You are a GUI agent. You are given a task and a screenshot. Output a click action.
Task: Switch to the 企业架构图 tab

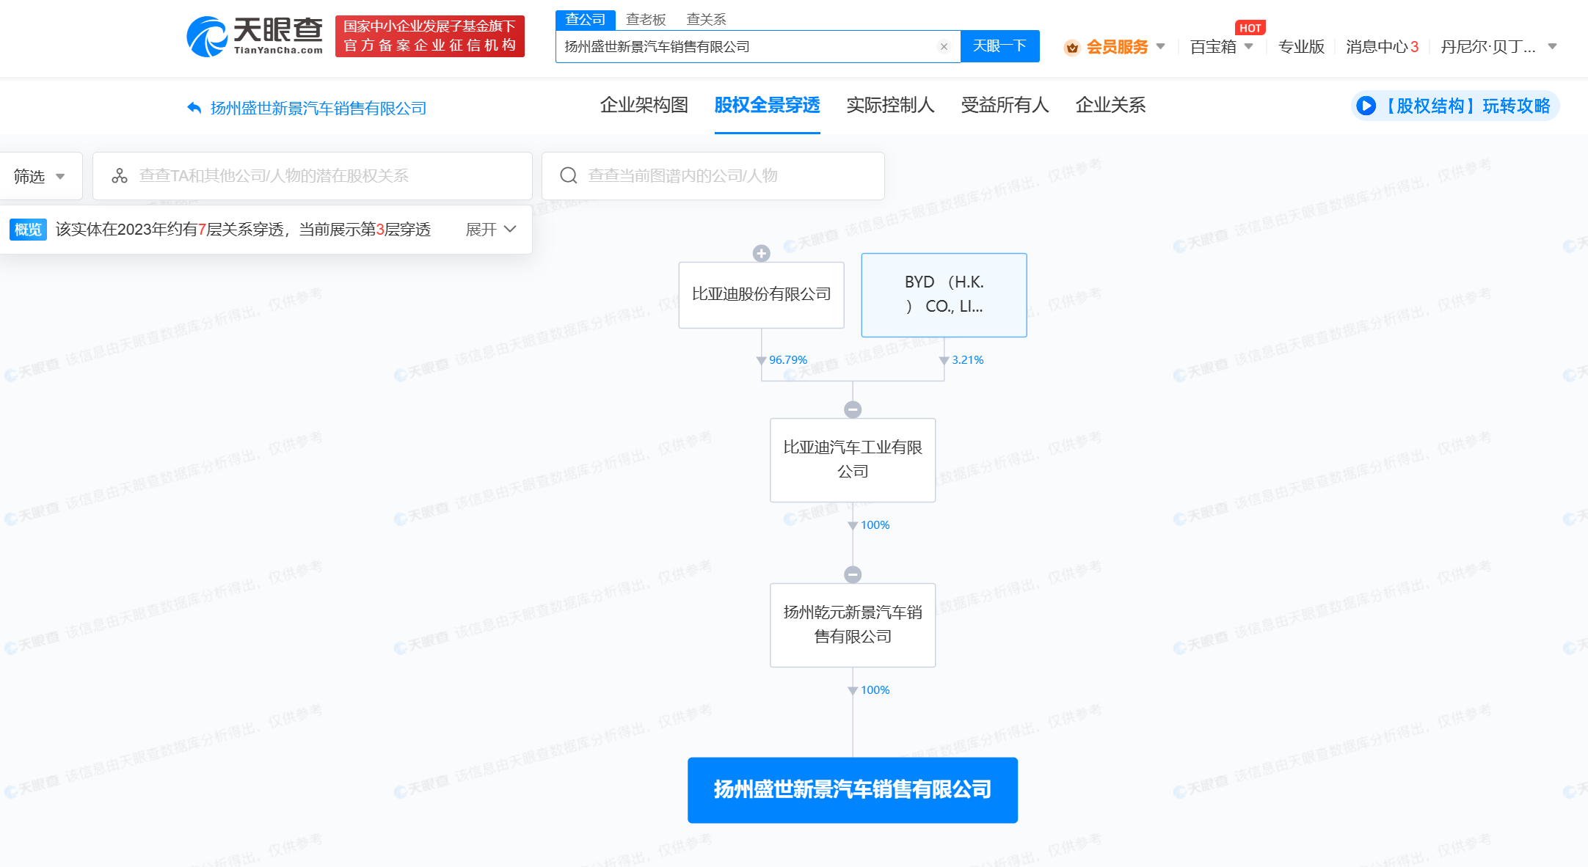644,105
